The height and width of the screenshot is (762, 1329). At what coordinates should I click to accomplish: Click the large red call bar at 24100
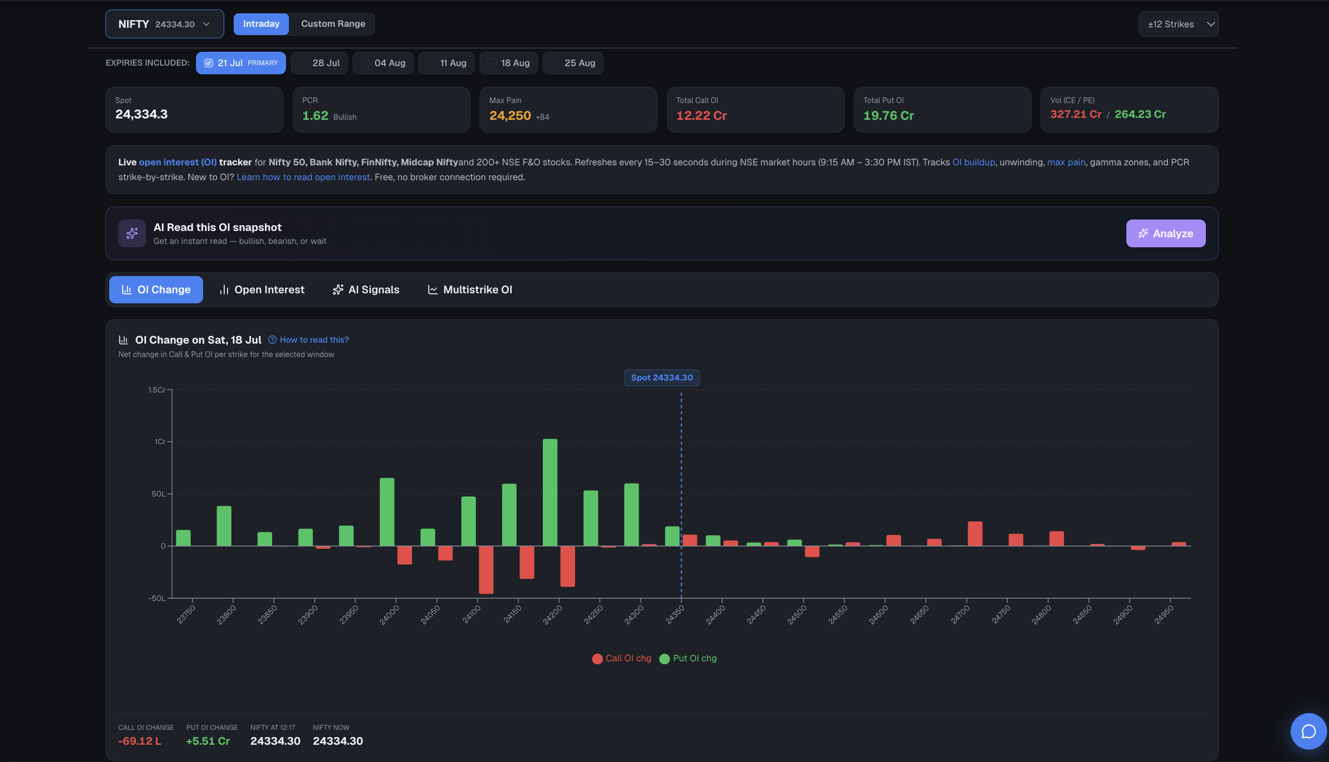pos(486,569)
